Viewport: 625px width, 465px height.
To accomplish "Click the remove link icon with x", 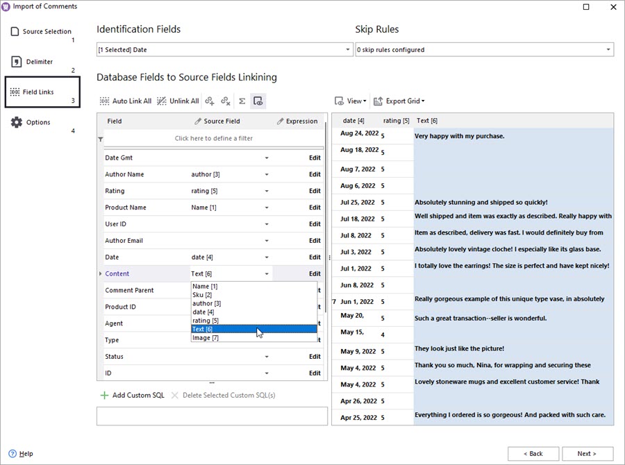I will coord(226,101).
